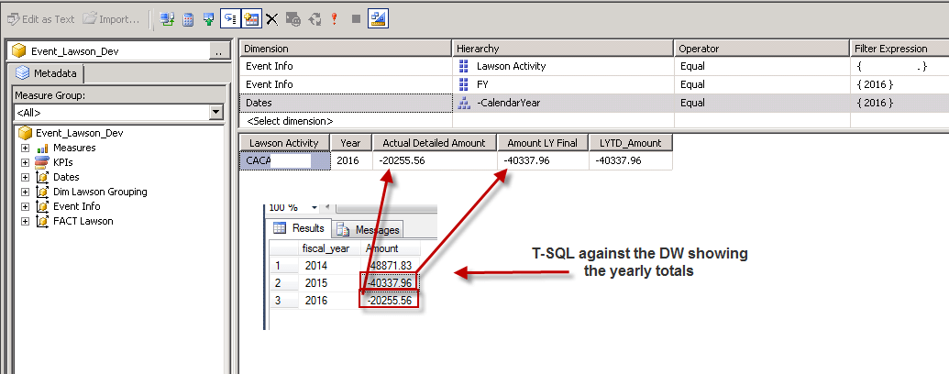Click the Select dimension filter cell
Image resolution: width=949 pixels, height=374 pixels.
tap(345, 120)
